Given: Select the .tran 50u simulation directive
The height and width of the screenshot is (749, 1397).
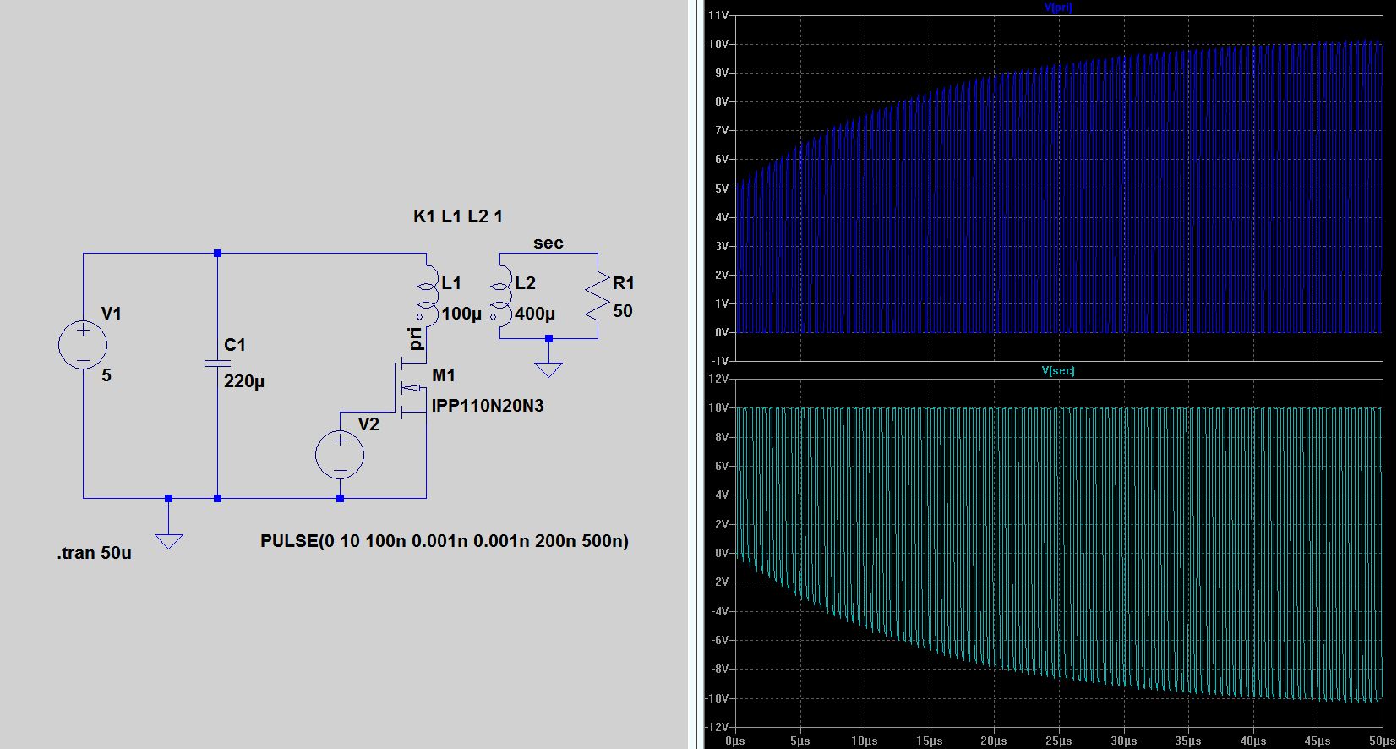Looking at the screenshot, I should pos(95,553).
